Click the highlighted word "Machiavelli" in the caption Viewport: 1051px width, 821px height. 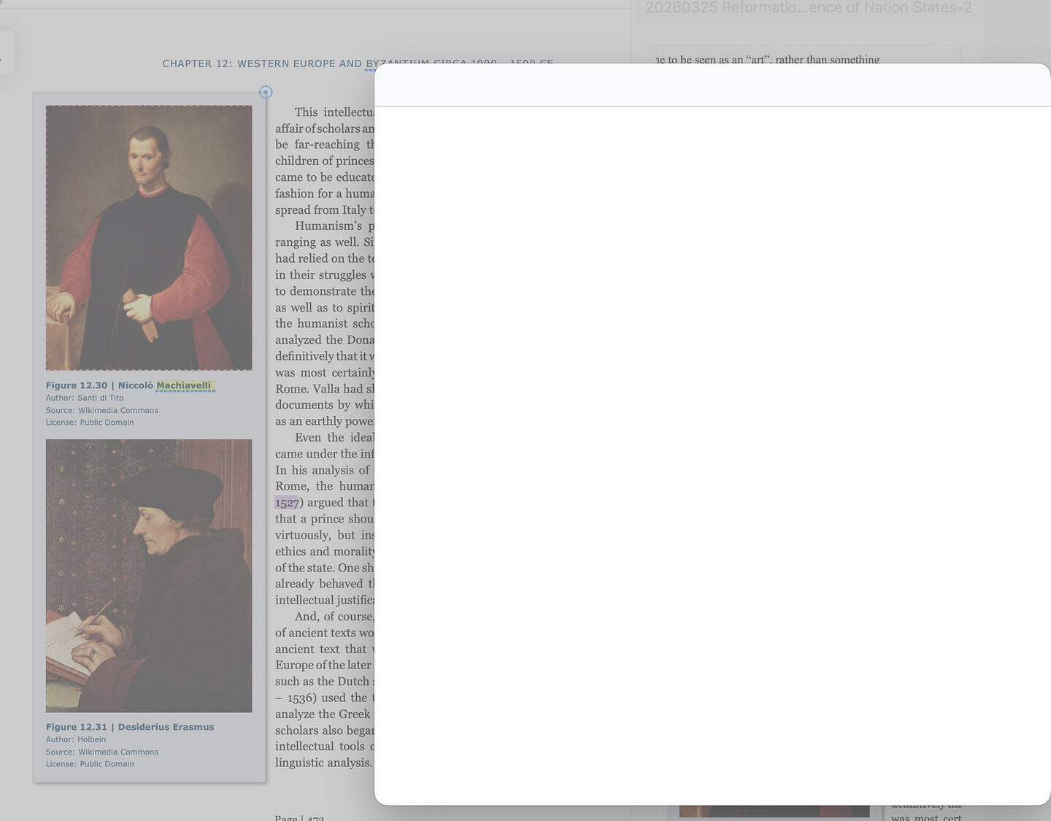pyautogui.click(x=184, y=385)
